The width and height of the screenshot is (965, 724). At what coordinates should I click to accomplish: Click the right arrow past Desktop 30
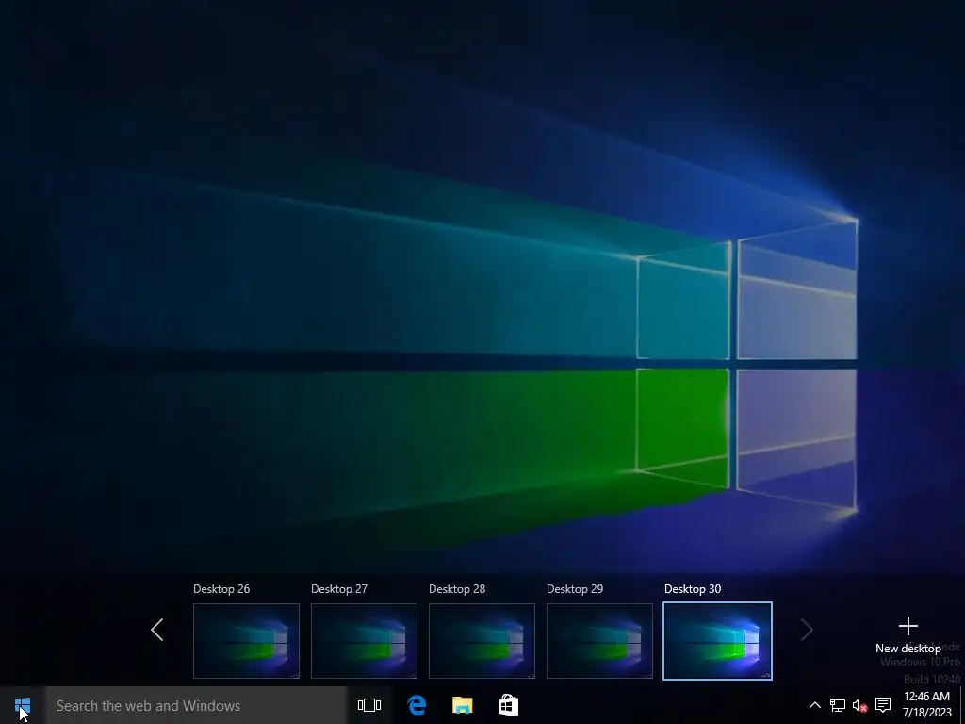tap(807, 630)
